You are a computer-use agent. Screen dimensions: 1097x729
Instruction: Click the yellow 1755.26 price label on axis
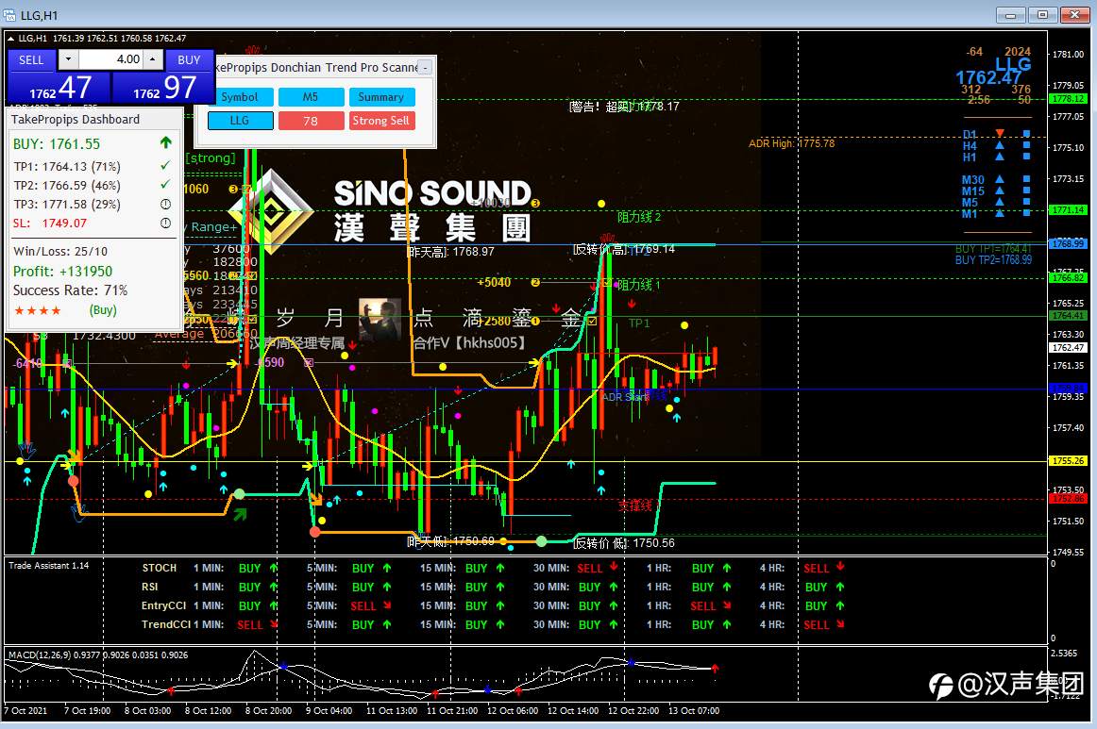[x=1069, y=460]
